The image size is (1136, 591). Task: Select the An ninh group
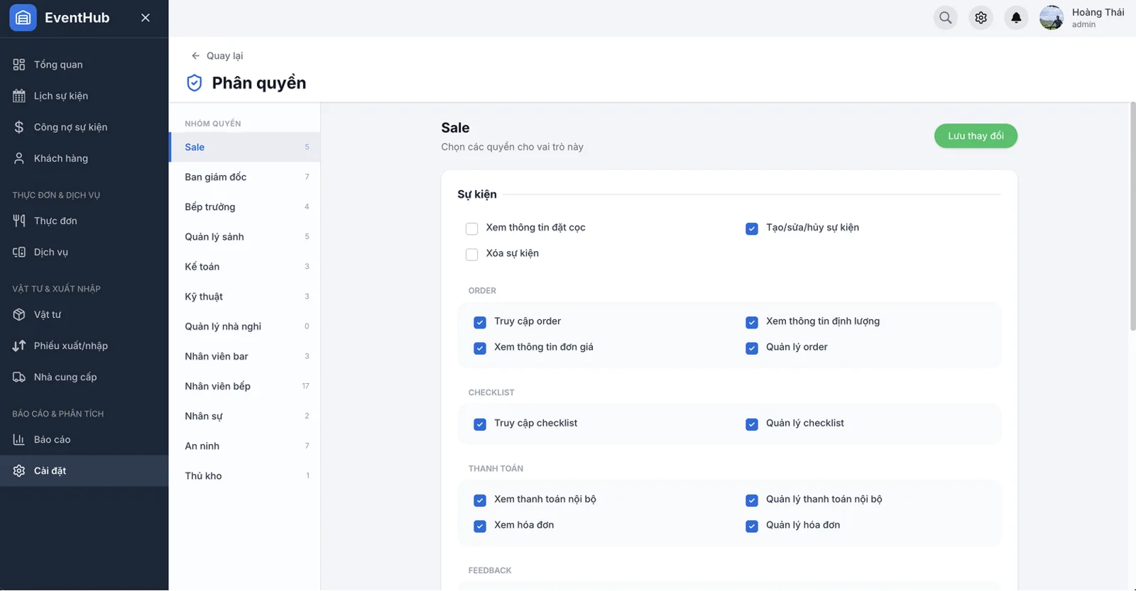click(244, 445)
